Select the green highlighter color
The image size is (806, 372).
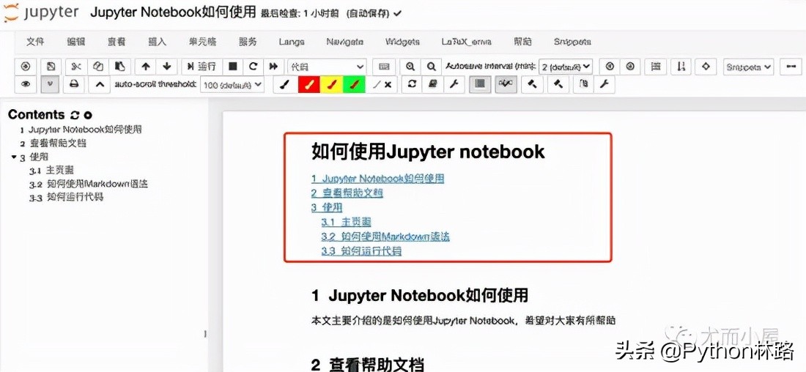point(354,84)
